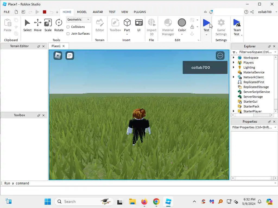Click the notifications bell near the search field
This screenshot has height=208, width=278.
tap(211, 12)
